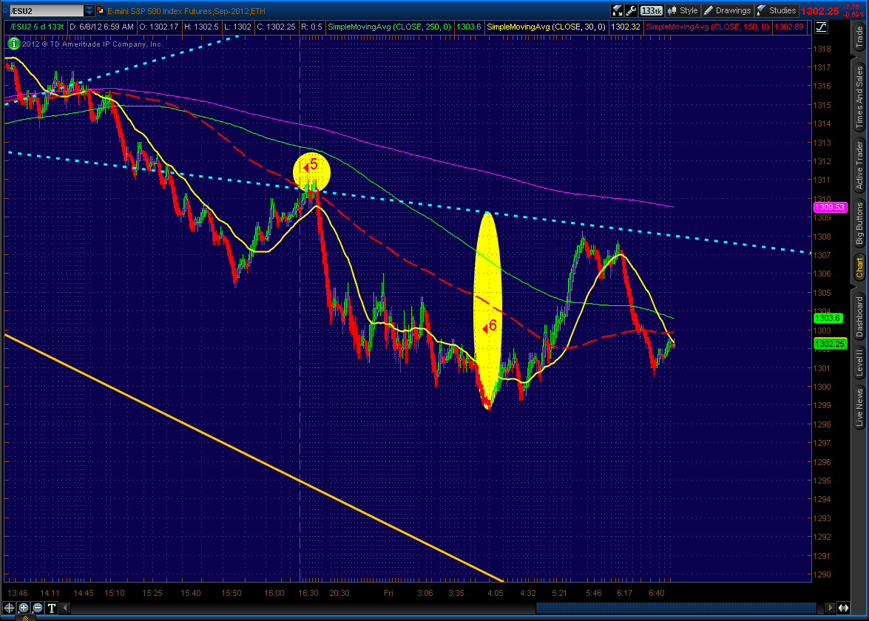This screenshot has height=621, width=869.
Task: Switch to the Active Trader side tab
Action: tap(859, 165)
